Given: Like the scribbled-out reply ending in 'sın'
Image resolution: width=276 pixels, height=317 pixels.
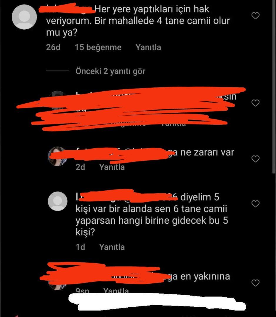Looking at the screenshot, I should [x=255, y=103].
